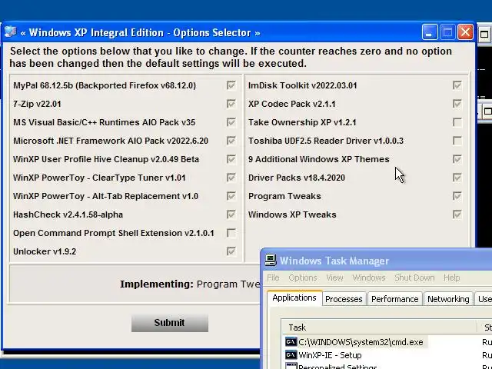Image resolution: width=492 pixels, height=369 pixels.
Task: Click the MyPal 68.12.5b label text
Action: coord(105,85)
